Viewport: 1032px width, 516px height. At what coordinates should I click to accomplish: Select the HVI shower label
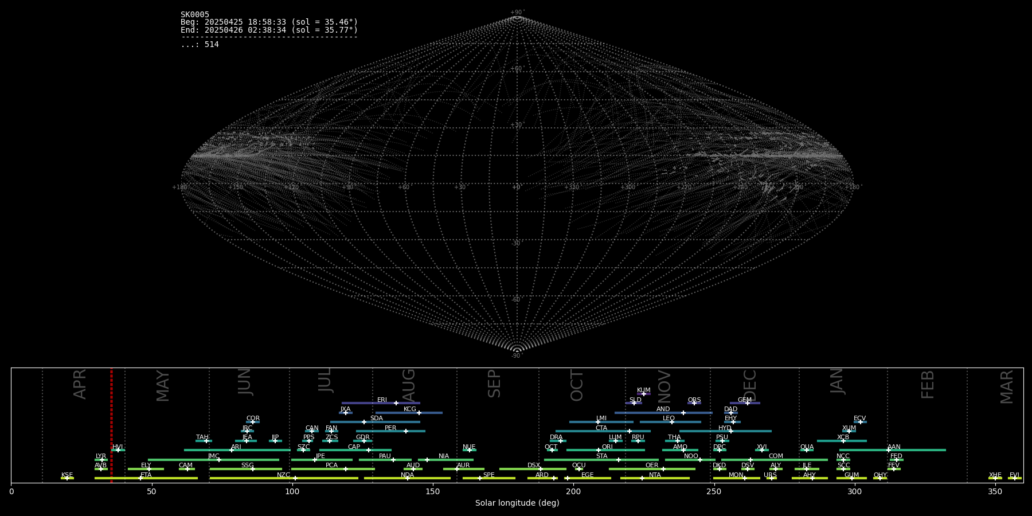118,447
